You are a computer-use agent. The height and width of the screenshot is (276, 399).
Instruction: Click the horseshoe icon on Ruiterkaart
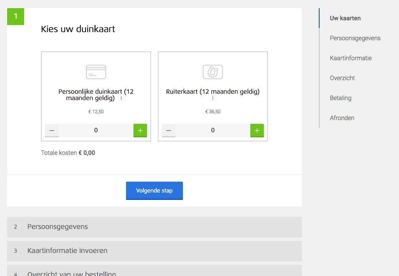[x=213, y=71]
